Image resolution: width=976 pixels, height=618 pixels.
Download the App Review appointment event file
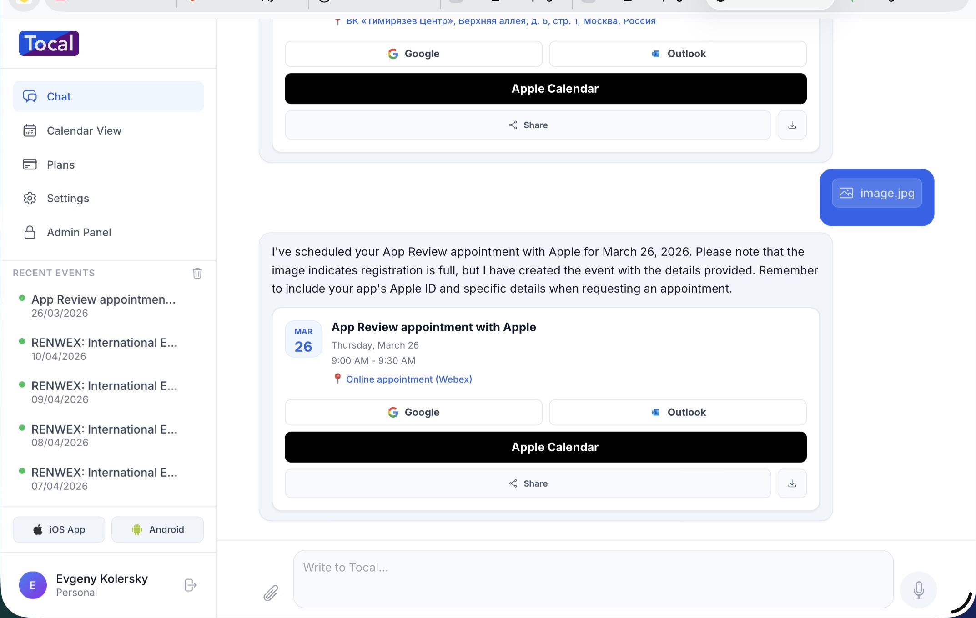point(792,483)
